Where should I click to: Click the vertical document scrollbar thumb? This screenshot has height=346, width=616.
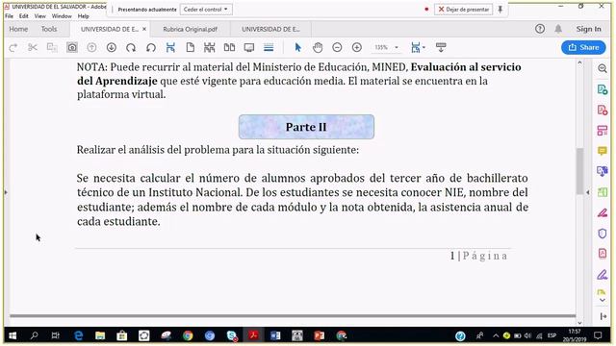coord(579,171)
